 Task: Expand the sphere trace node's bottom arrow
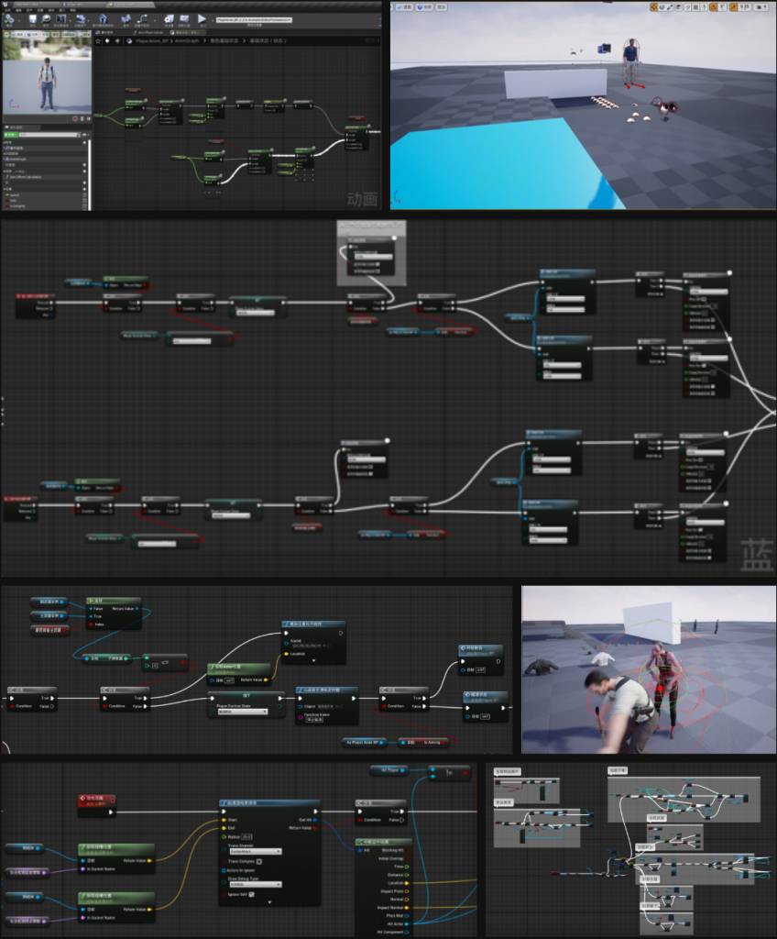pyautogui.click(x=269, y=901)
